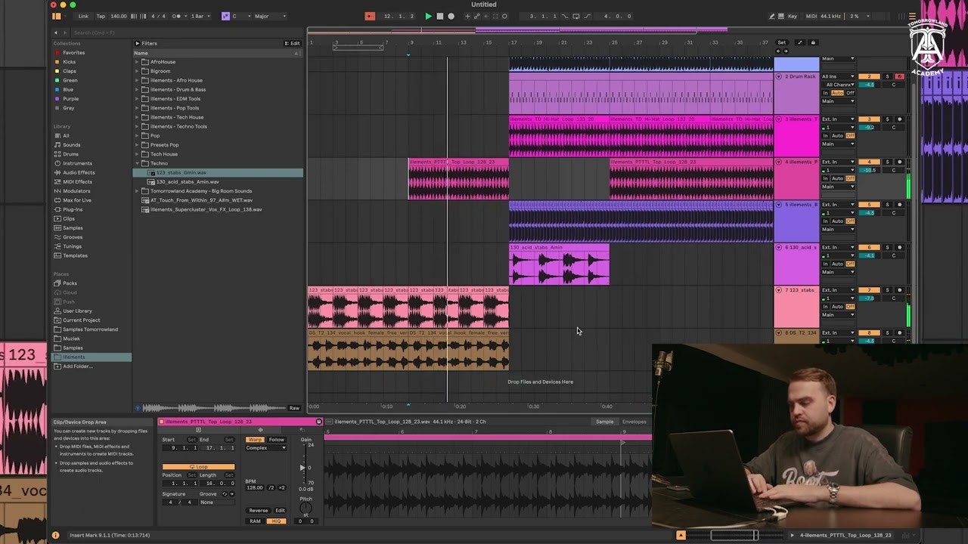
Task: Open the Drums library category
Action: [70, 154]
